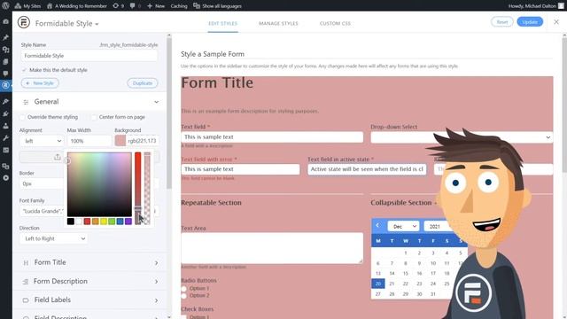This screenshot has width=567, height=319.
Task: Open the Plugins sidebar icon
Action: pos(6,114)
